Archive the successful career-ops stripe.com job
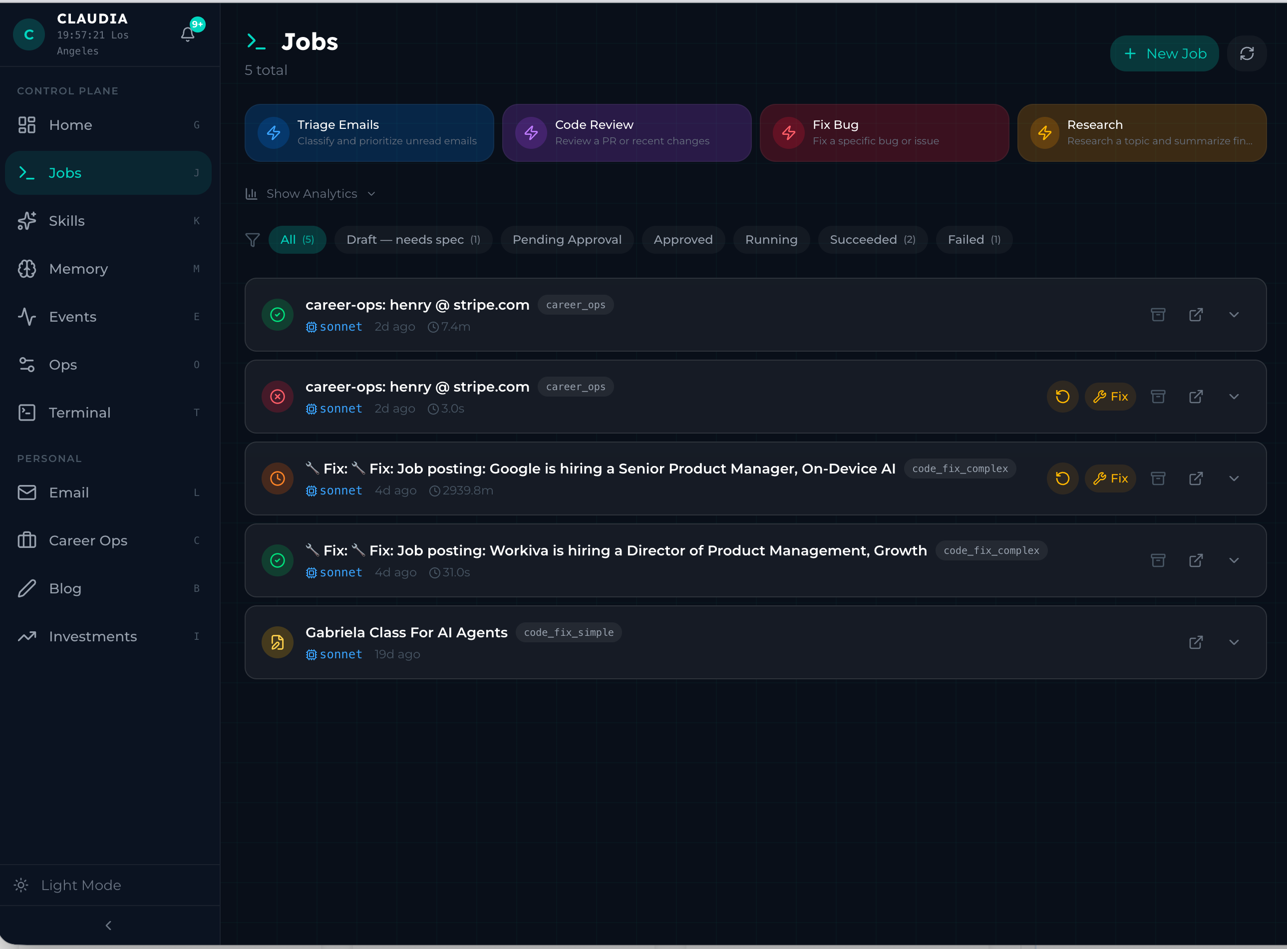Viewport: 1287px width, 949px height. pos(1158,314)
